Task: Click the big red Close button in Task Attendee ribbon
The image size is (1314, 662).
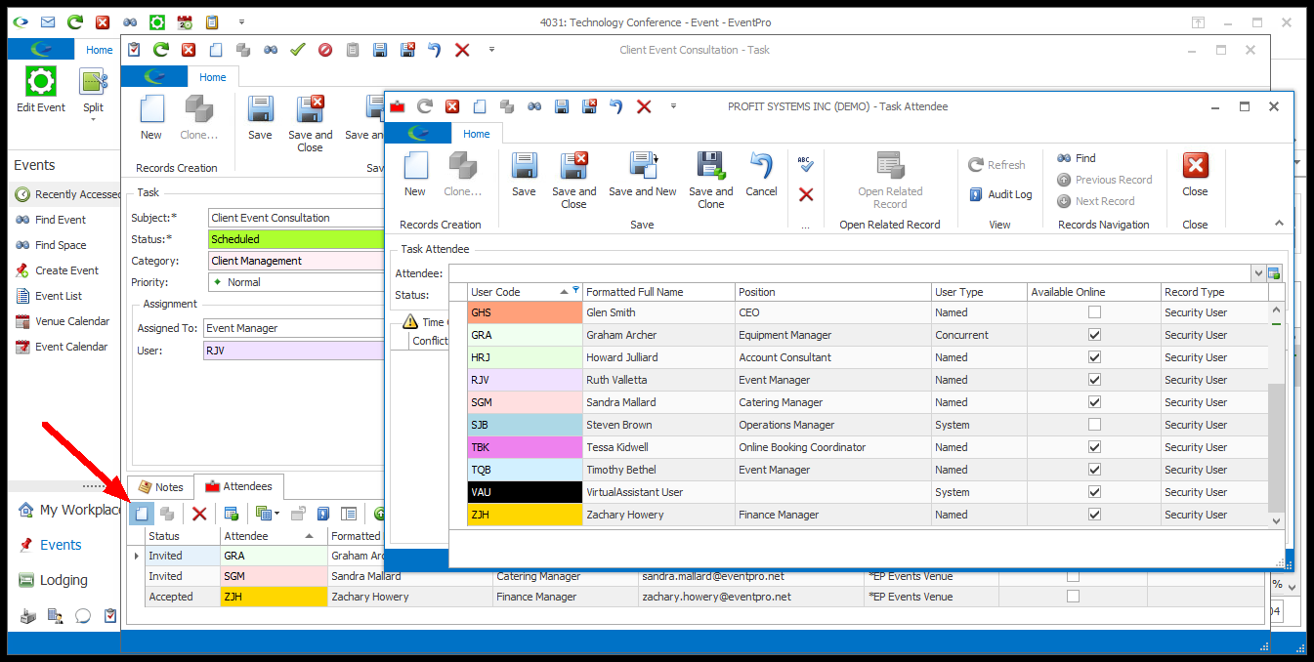Action: 1195,175
